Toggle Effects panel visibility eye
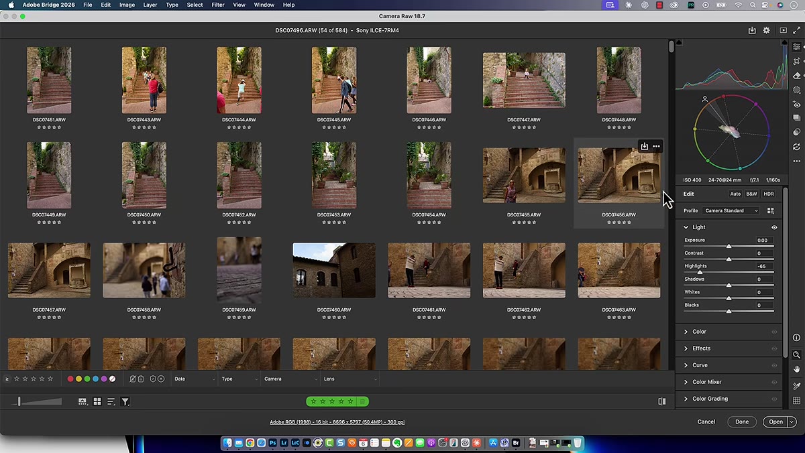 (x=774, y=348)
